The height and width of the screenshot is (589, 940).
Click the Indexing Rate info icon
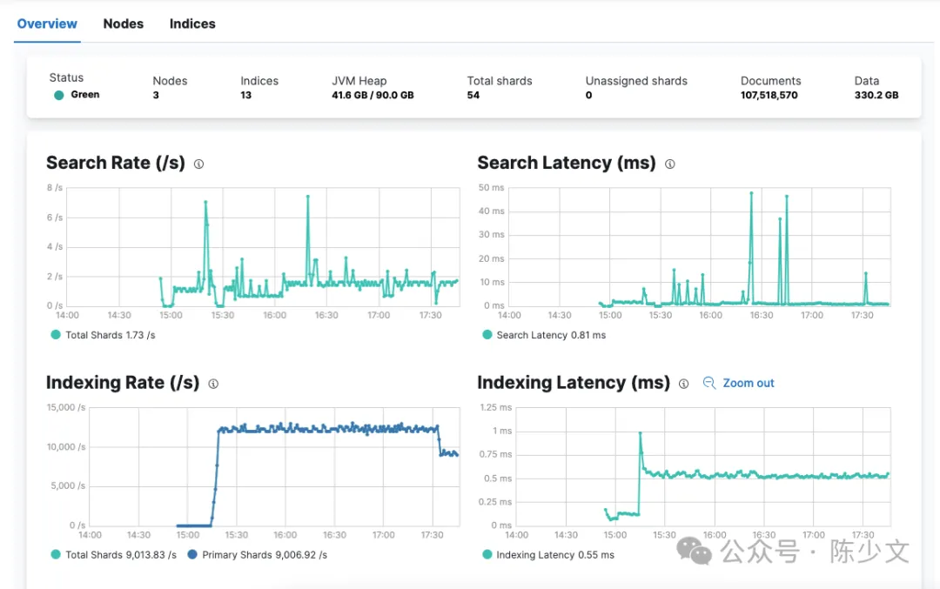point(213,383)
